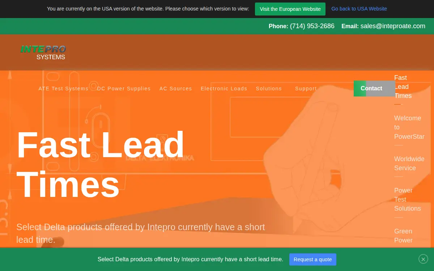Open Solutions menu

tap(269, 89)
